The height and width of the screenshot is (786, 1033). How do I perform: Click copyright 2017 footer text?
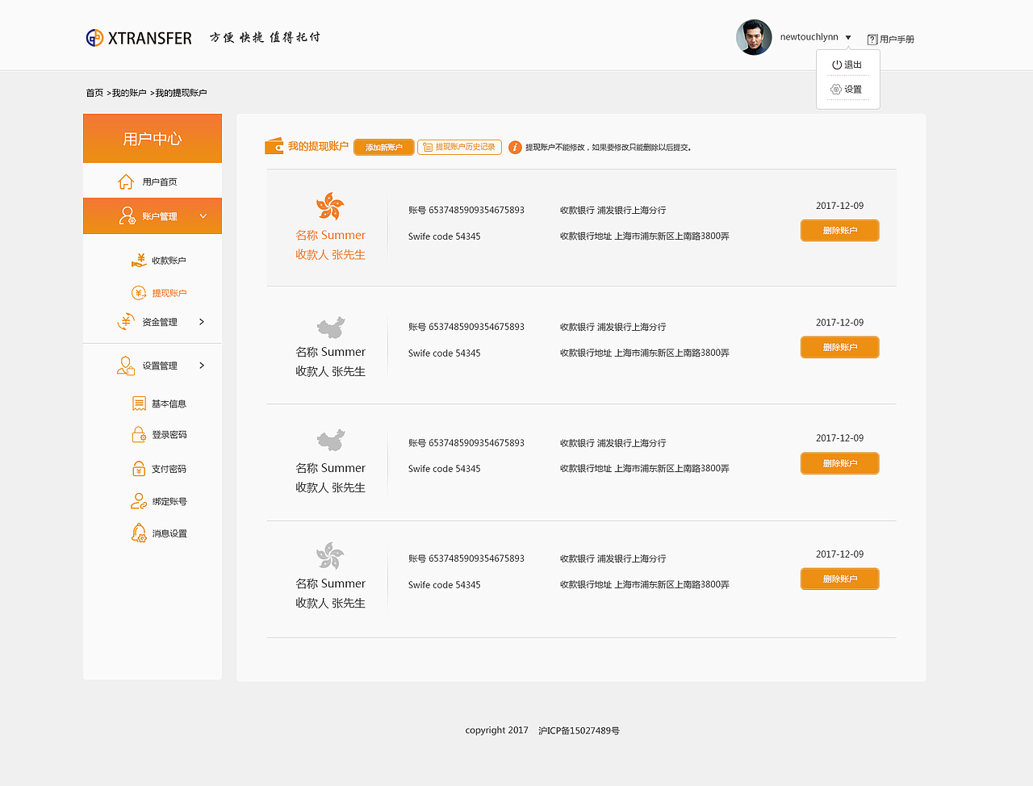[497, 730]
